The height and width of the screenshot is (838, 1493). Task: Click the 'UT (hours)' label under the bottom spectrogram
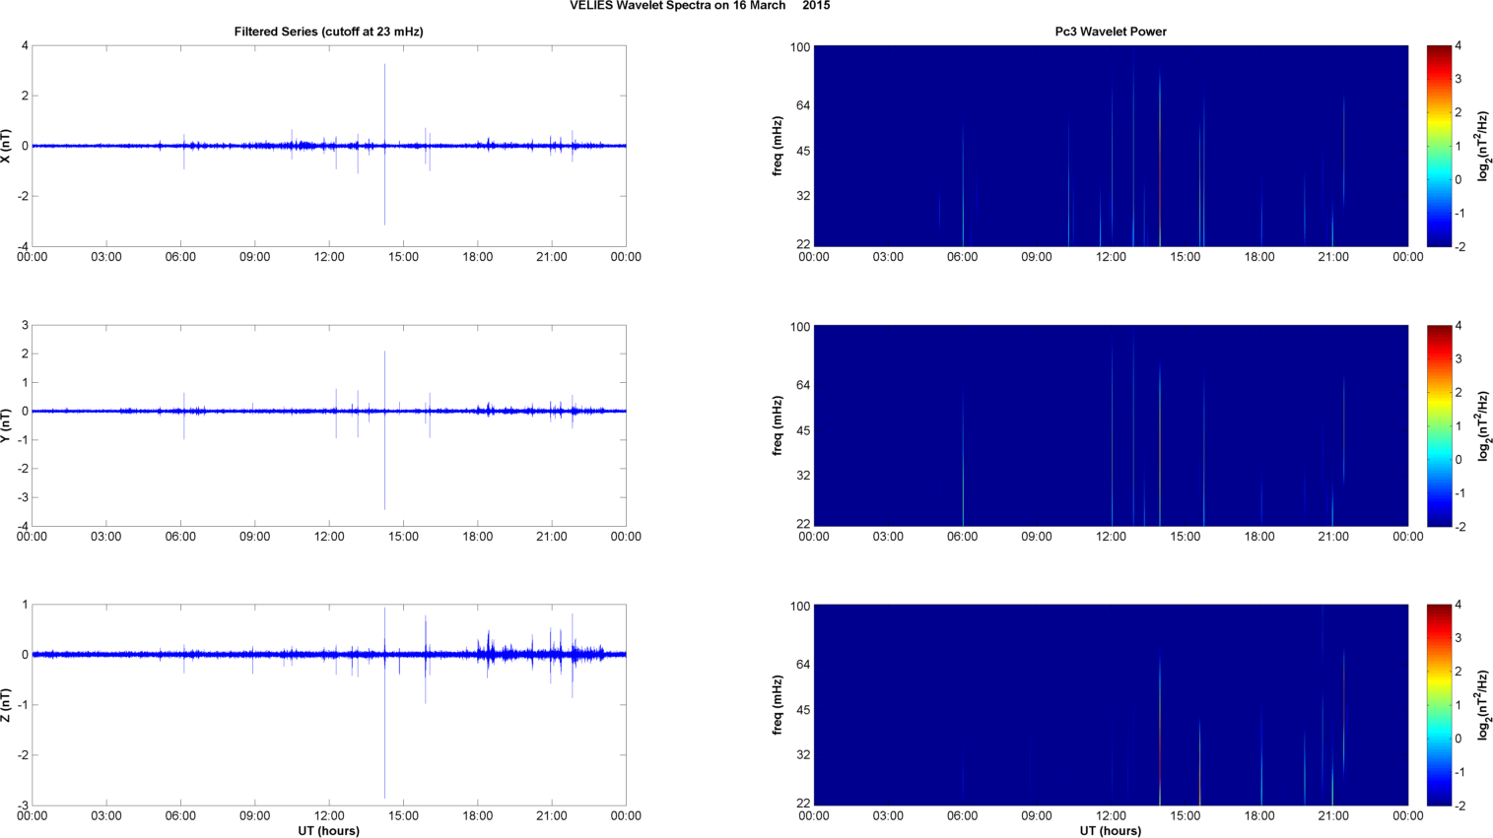point(1111,831)
